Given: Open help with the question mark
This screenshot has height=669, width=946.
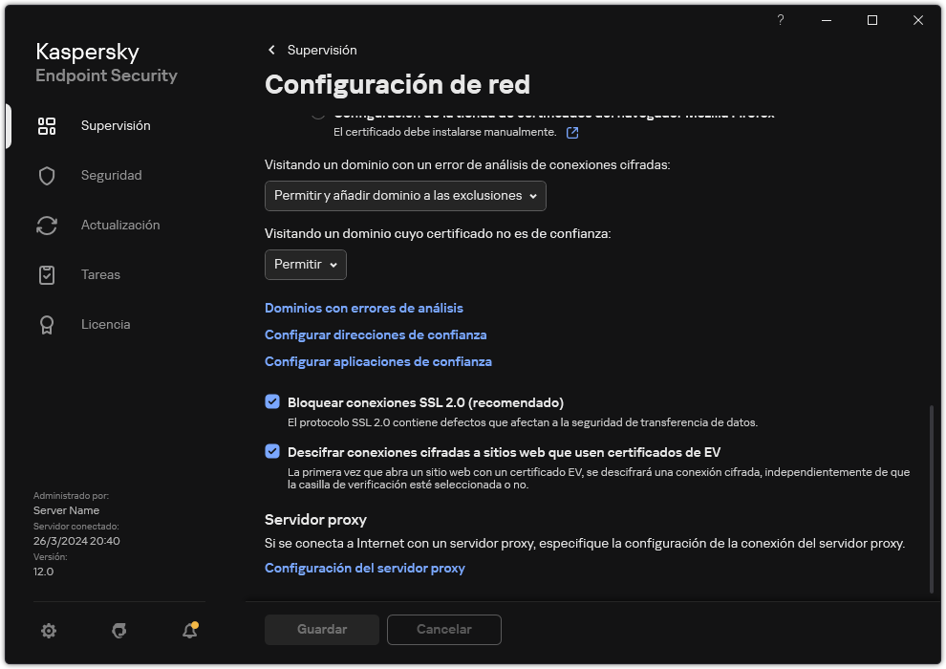Looking at the screenshot, I should pyautogui.click(x=780, y=19).
